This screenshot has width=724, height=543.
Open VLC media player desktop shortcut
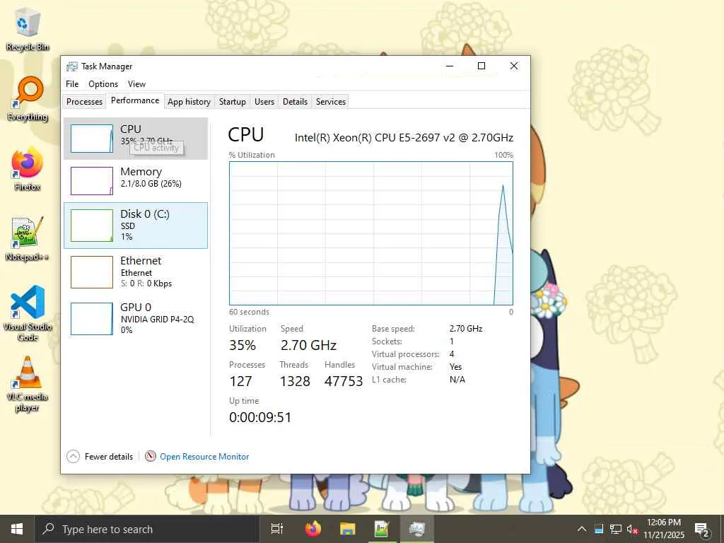pyautogui.click(x=28, y=384)
